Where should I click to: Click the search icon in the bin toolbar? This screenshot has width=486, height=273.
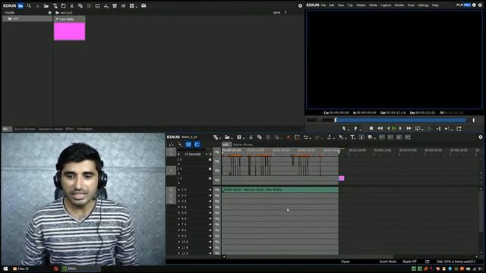[29, 5]
